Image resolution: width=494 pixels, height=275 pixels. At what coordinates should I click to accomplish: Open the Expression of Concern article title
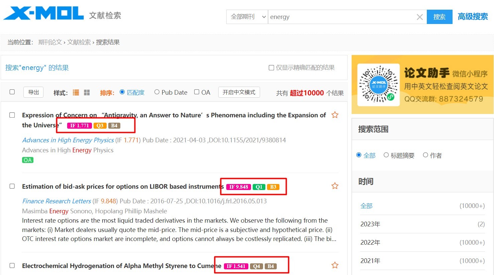click(x=174, y=120)
